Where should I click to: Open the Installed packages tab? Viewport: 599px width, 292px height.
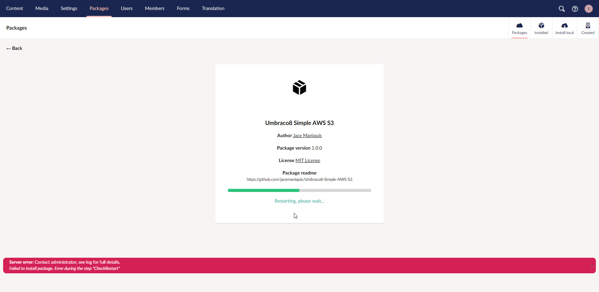pos(541,28)
